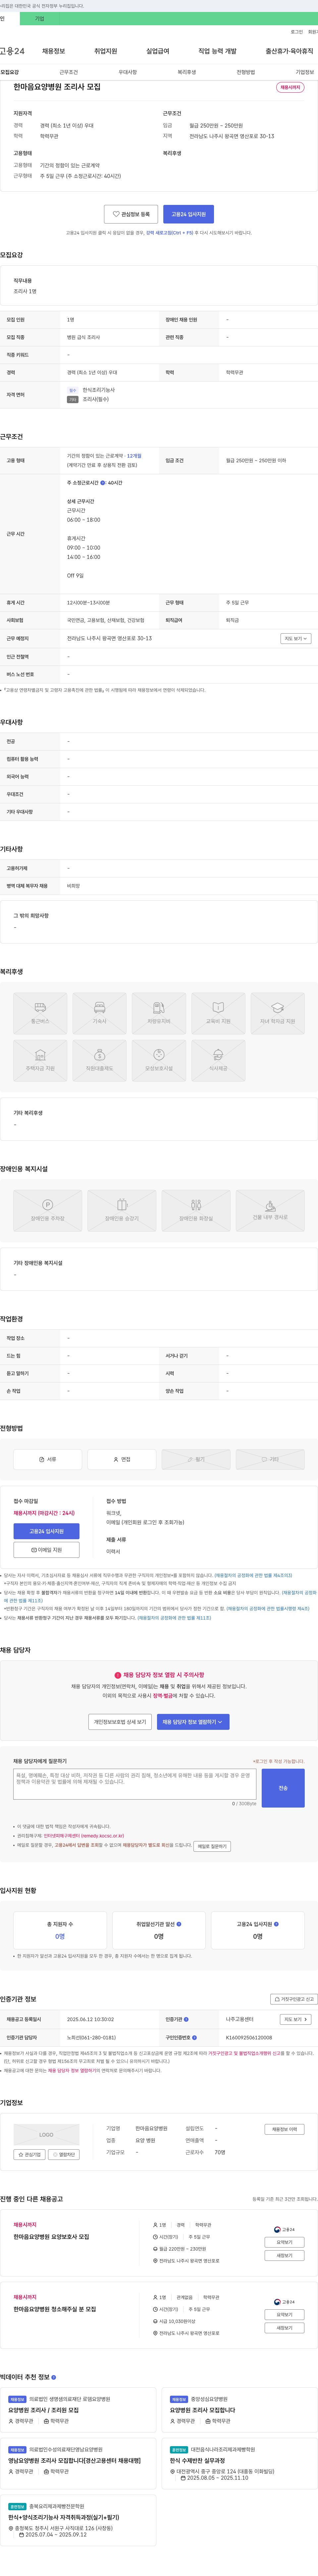
Task: Click the heart icon on 관심정보 등록
Action: (116, 214)
